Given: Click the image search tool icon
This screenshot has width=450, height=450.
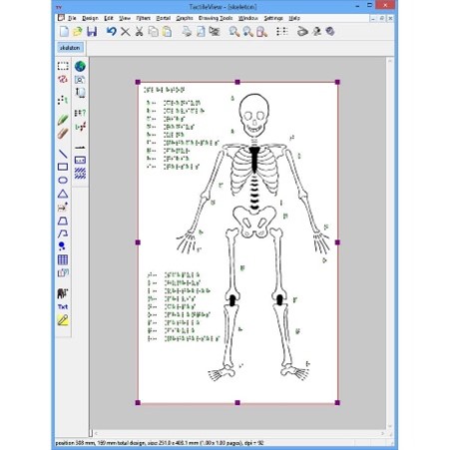Looking at the screenshot, I should (x=80, y=80).
